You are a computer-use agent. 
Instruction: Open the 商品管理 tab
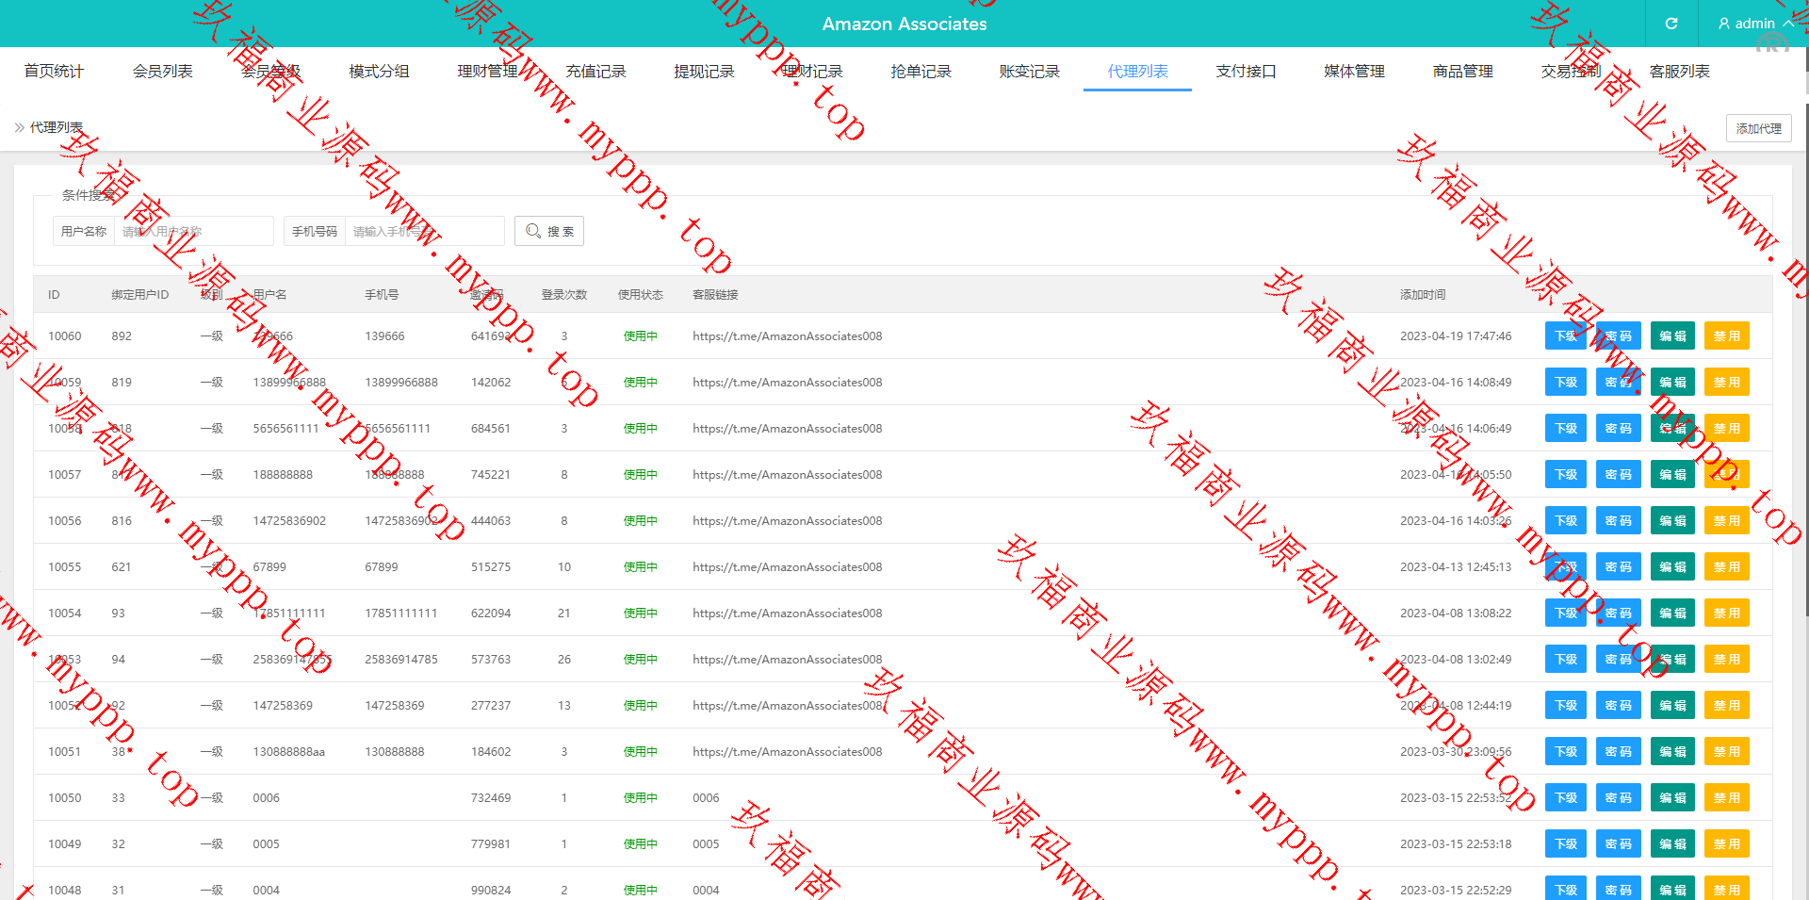click(x=1462, y=72)
